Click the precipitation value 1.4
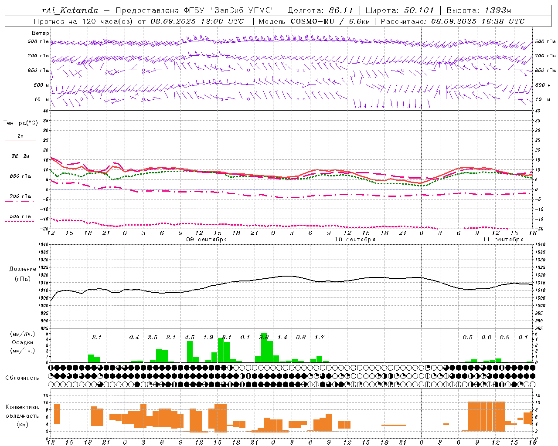558x446 pixels. 282,338
